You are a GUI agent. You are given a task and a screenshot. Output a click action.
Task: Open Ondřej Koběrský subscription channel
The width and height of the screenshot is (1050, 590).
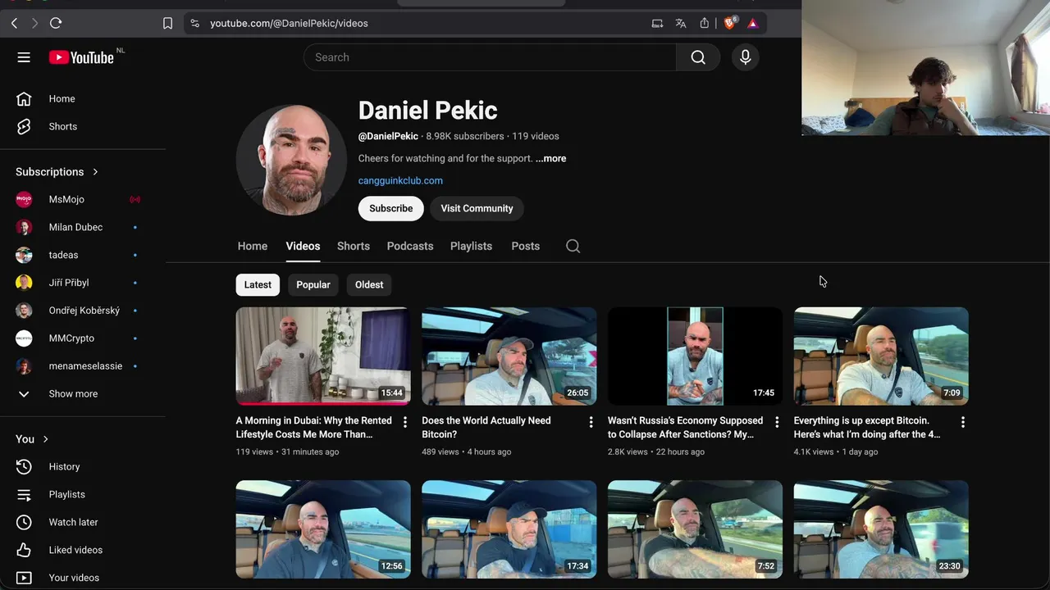point(83,311)
